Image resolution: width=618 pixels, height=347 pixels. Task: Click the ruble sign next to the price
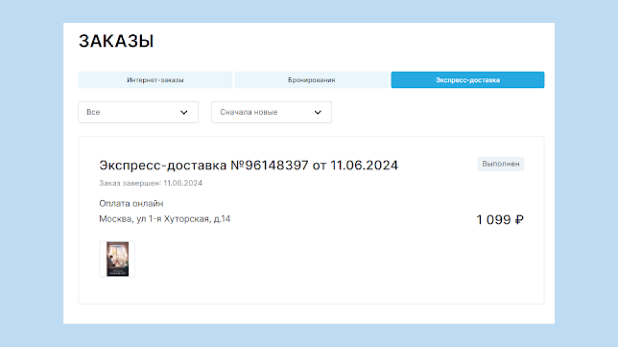(x=519, y=220)
